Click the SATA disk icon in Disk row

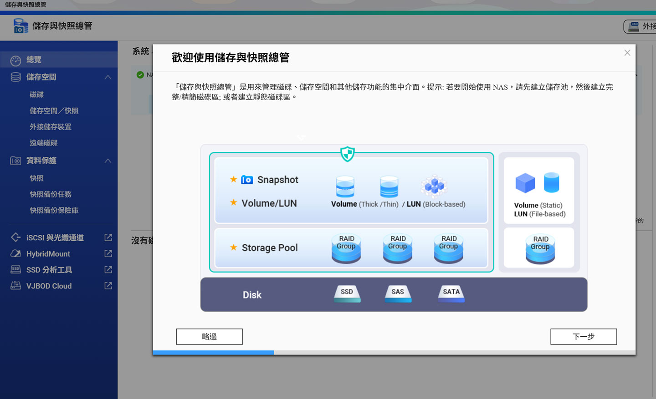[x=451, y=293]
